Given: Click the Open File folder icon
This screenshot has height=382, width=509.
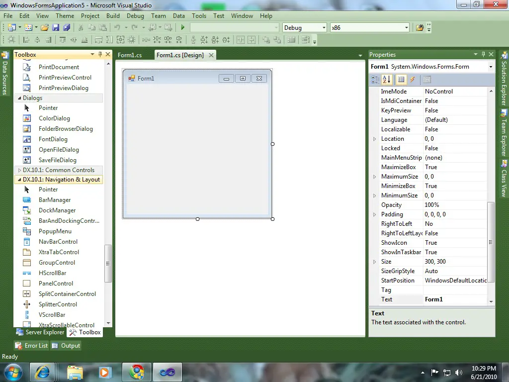Looking at the screenshot, I should (x=45, y=28).
